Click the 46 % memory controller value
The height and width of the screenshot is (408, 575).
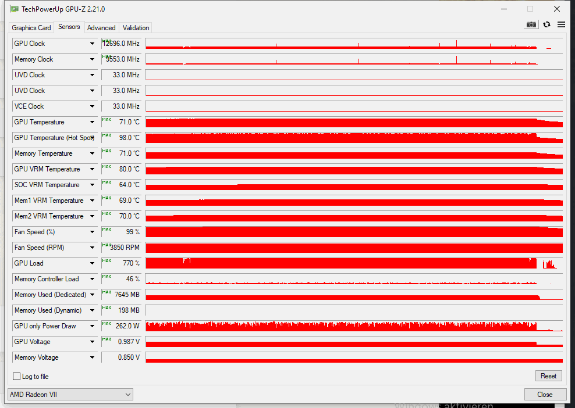pyautogui.click(x=122, y=279)
